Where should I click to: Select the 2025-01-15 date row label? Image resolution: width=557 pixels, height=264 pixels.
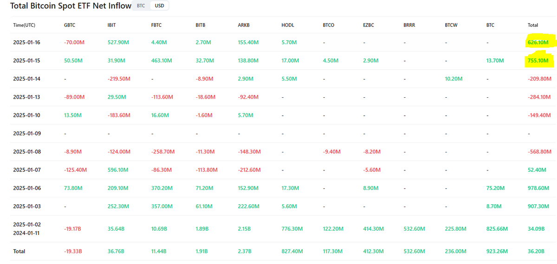27,61
